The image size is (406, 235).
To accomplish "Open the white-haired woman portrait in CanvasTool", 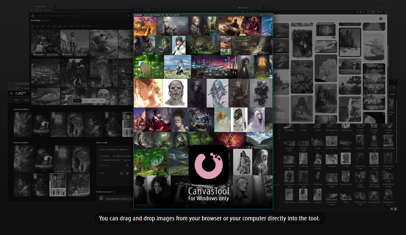I will tap(172, 26).
